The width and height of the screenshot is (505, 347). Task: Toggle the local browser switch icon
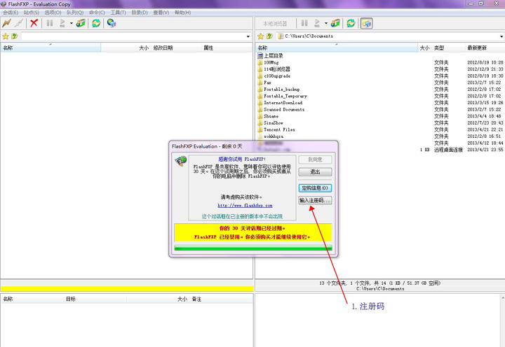point(367,23)
